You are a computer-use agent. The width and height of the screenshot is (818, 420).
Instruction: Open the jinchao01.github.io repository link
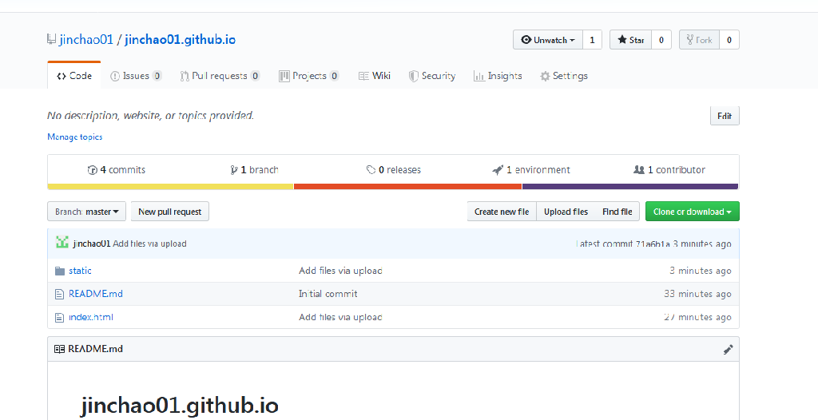pyautogui.click(x=180, y=40)
